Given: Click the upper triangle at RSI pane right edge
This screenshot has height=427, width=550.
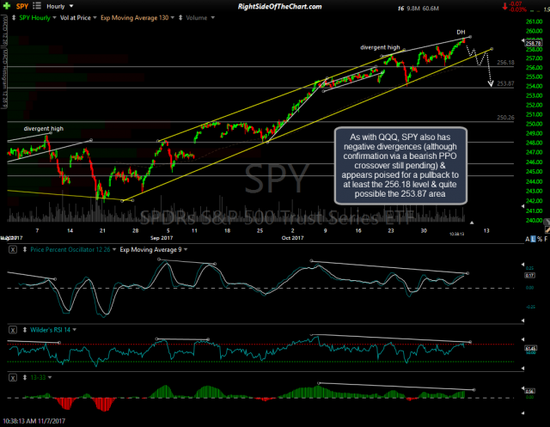Looking at the screenshot, I should pos(523,339).
